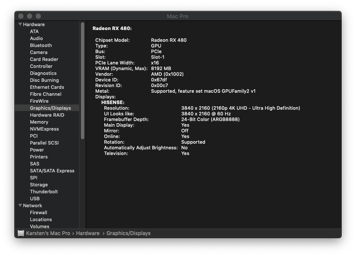356x256 pixels.
Task: Click Karsten's Mac Pro in path bar
Action: pyautogui.click(x=48, y=233)
